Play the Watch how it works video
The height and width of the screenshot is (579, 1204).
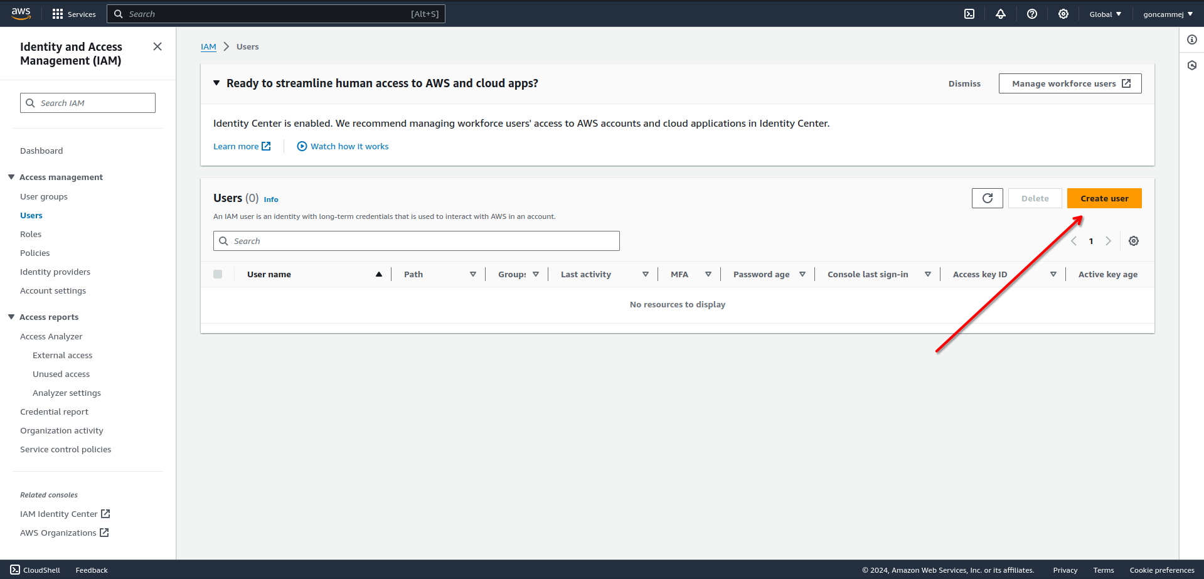click(x=343, y=146)
